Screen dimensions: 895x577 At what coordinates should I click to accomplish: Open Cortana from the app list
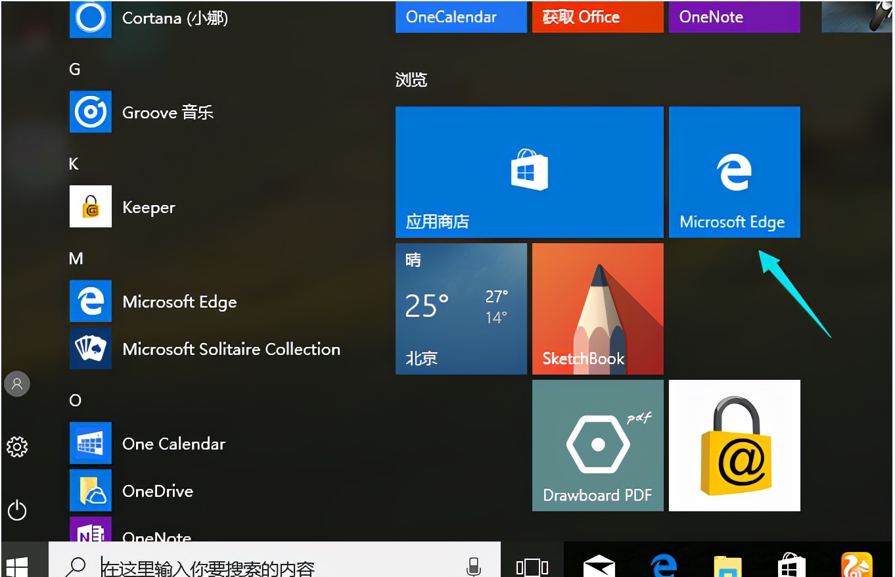(x=174, y=18)
